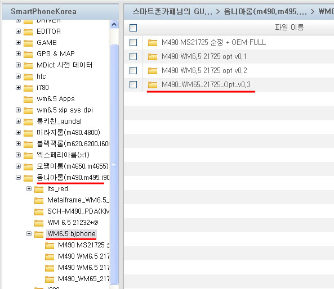Screen dimensions: 334x289
Task: Click 옴니아롬(m490.m495... breadcrumb in path bar
Action: tap(265, 11)
